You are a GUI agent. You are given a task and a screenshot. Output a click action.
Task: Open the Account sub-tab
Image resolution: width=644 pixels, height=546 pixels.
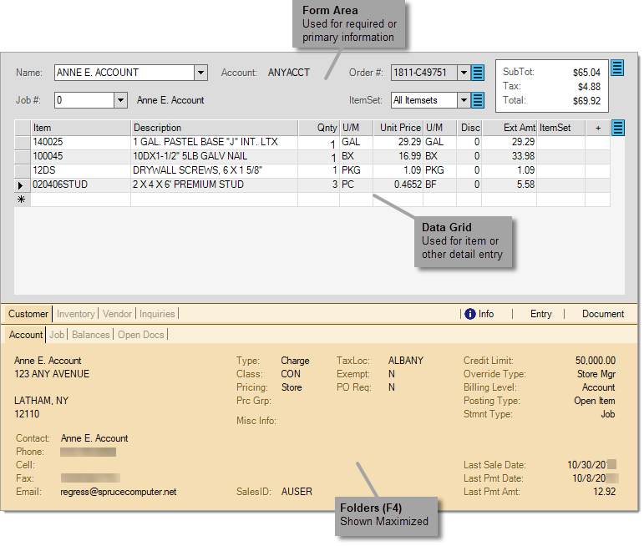pyautogui.click(x=26, y=335)
